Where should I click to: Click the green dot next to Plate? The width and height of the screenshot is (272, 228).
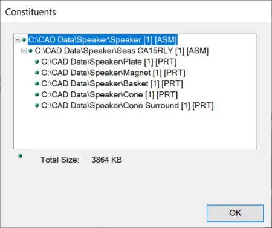(x=37, y=62)
